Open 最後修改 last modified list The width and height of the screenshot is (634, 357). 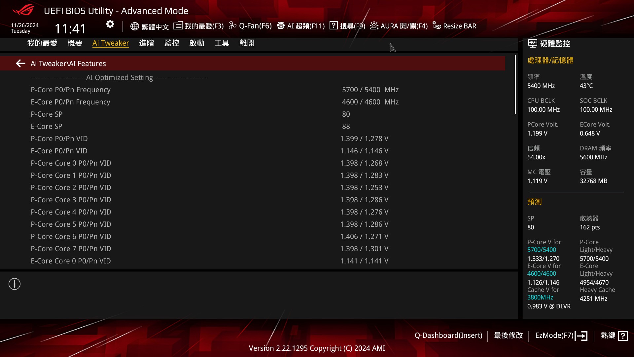pos(509,336)
